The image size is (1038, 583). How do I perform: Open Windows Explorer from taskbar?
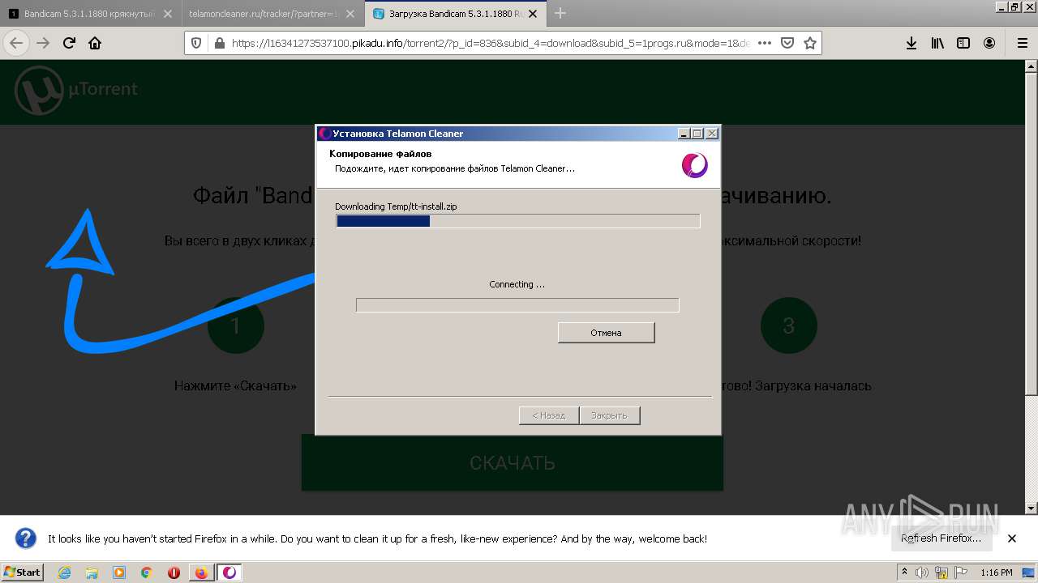92,572
